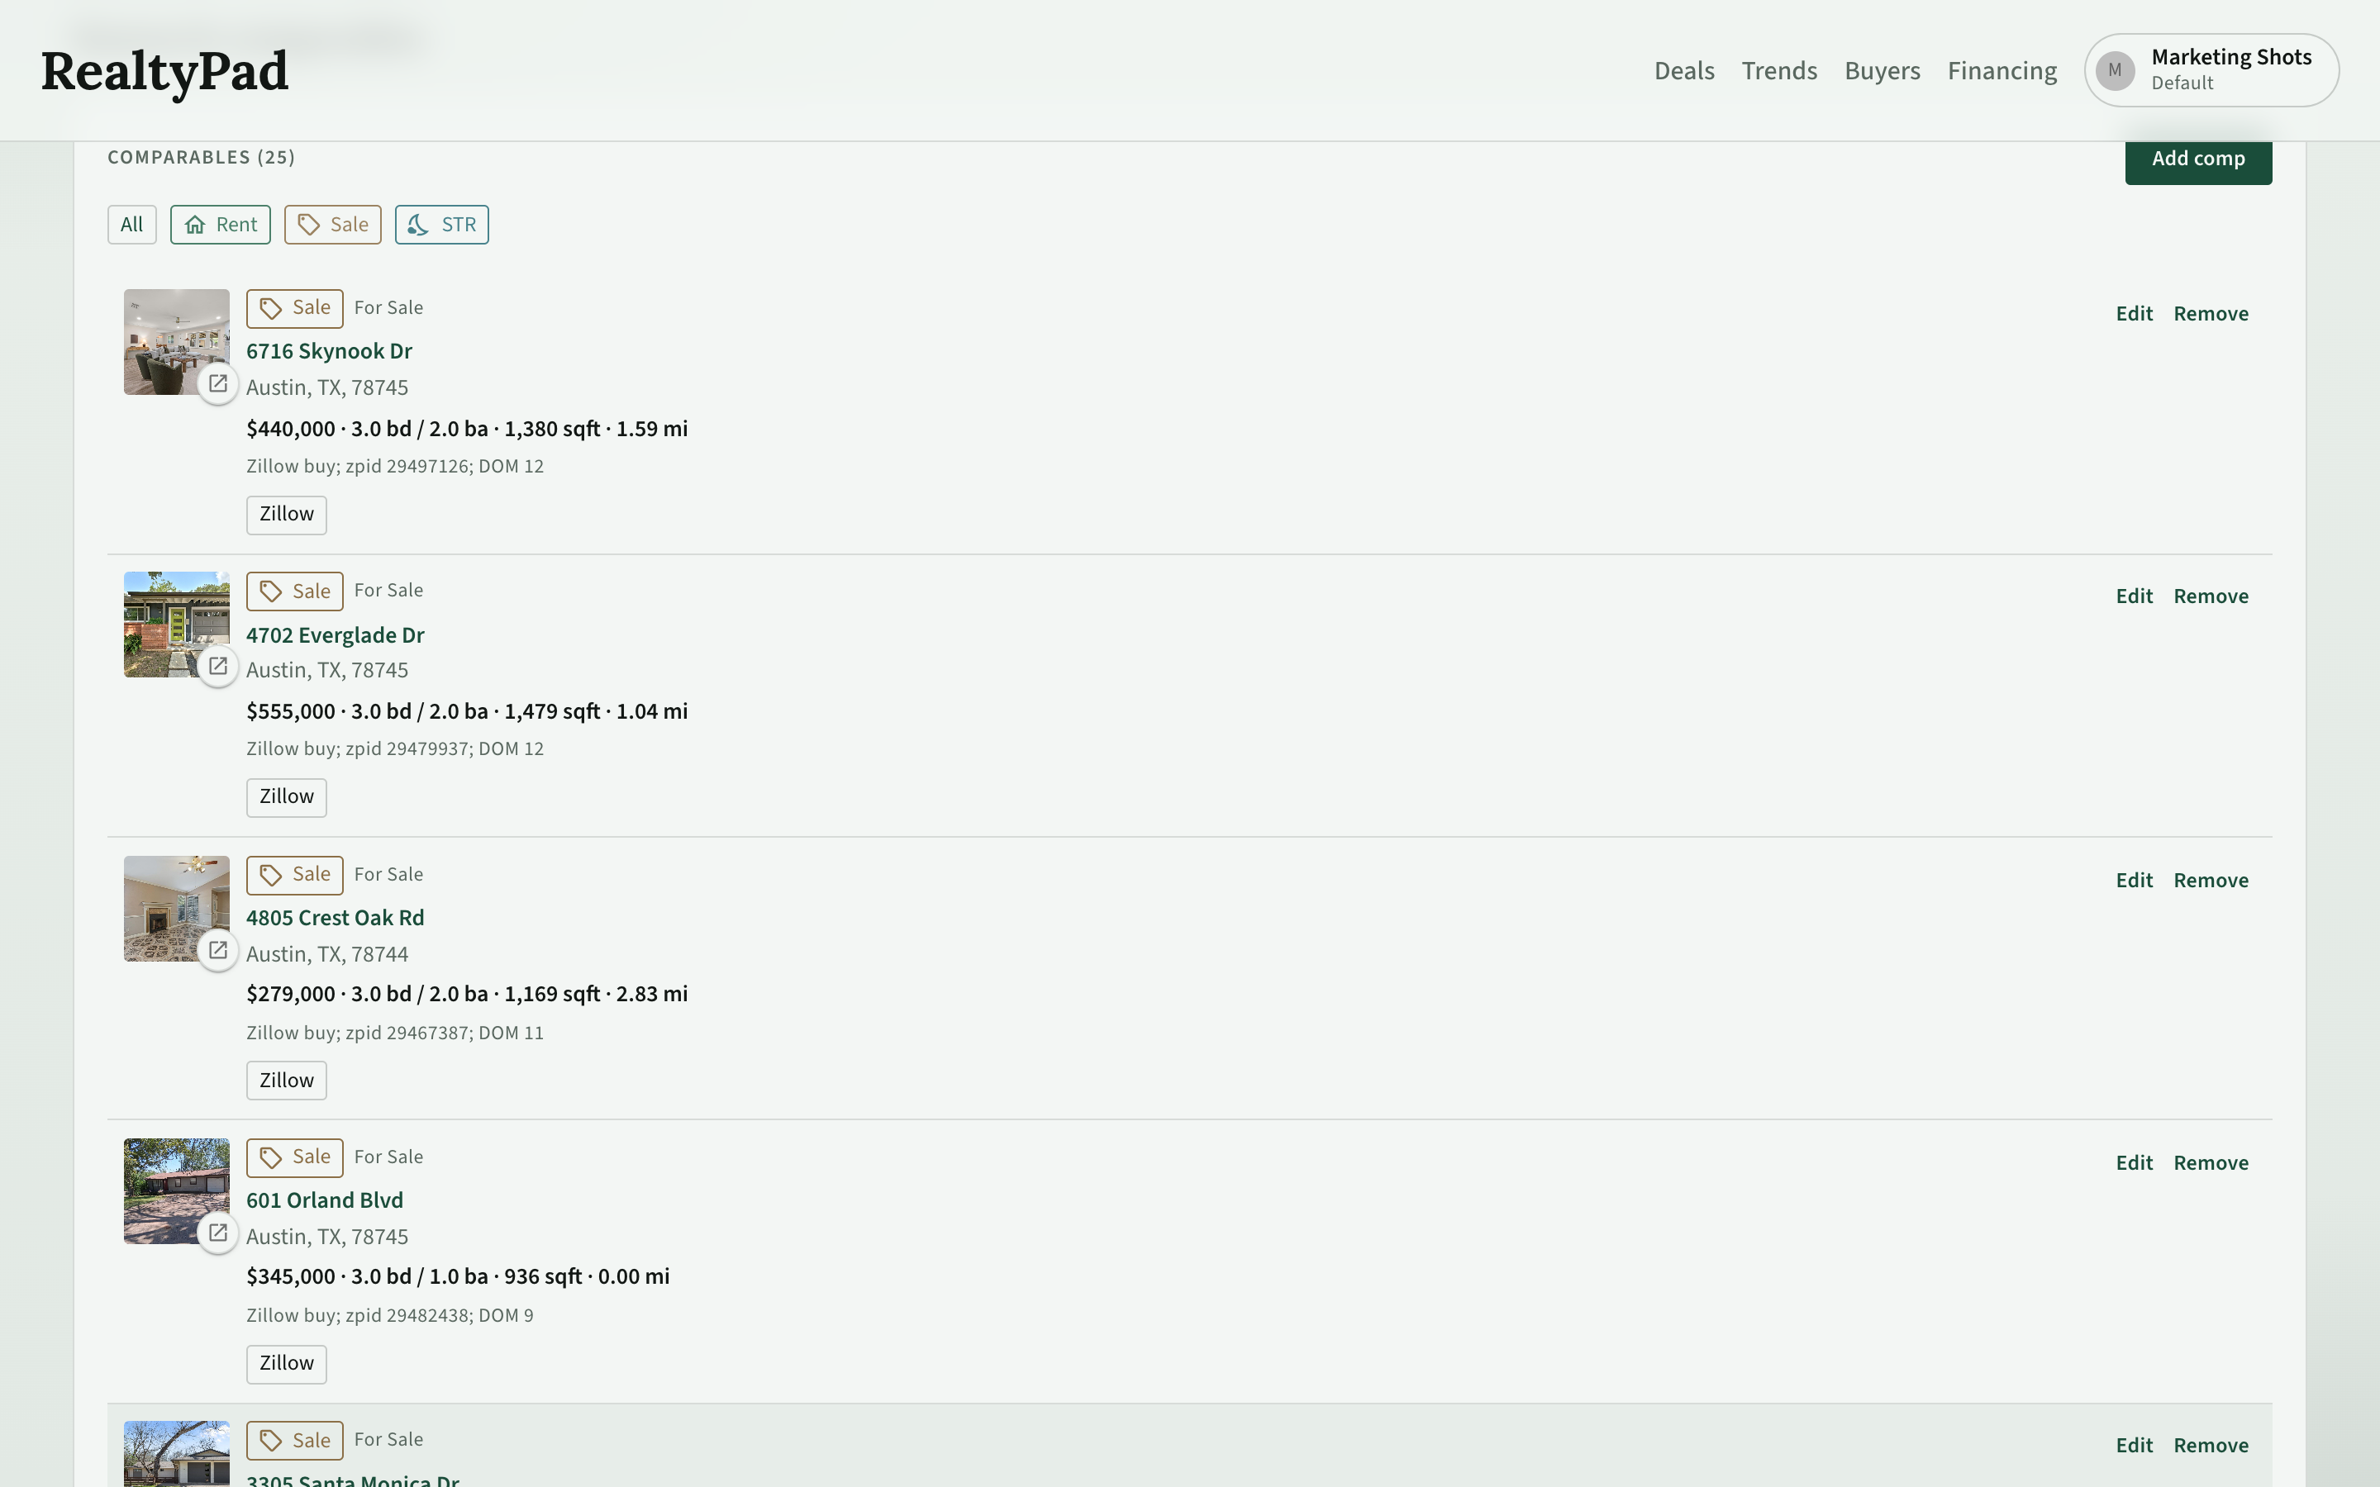Open external link icon on Orland Blvd thumbnail
Image resolution: width=2380 pixels, height=1487 pixels.
pos(218,1233)
